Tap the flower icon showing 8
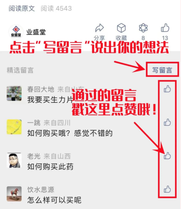The image size is (181, 209). (143, 28)
